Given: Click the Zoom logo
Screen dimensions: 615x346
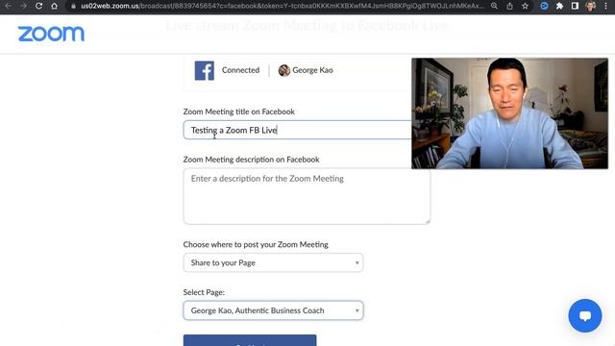Looking at the screenshot, I should (x=51, y=34).
